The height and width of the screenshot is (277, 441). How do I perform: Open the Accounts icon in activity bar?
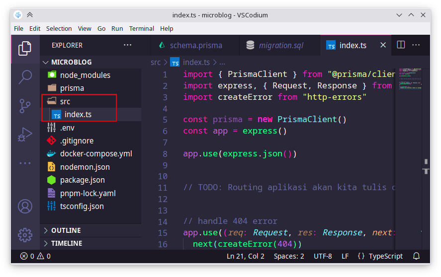25,206
